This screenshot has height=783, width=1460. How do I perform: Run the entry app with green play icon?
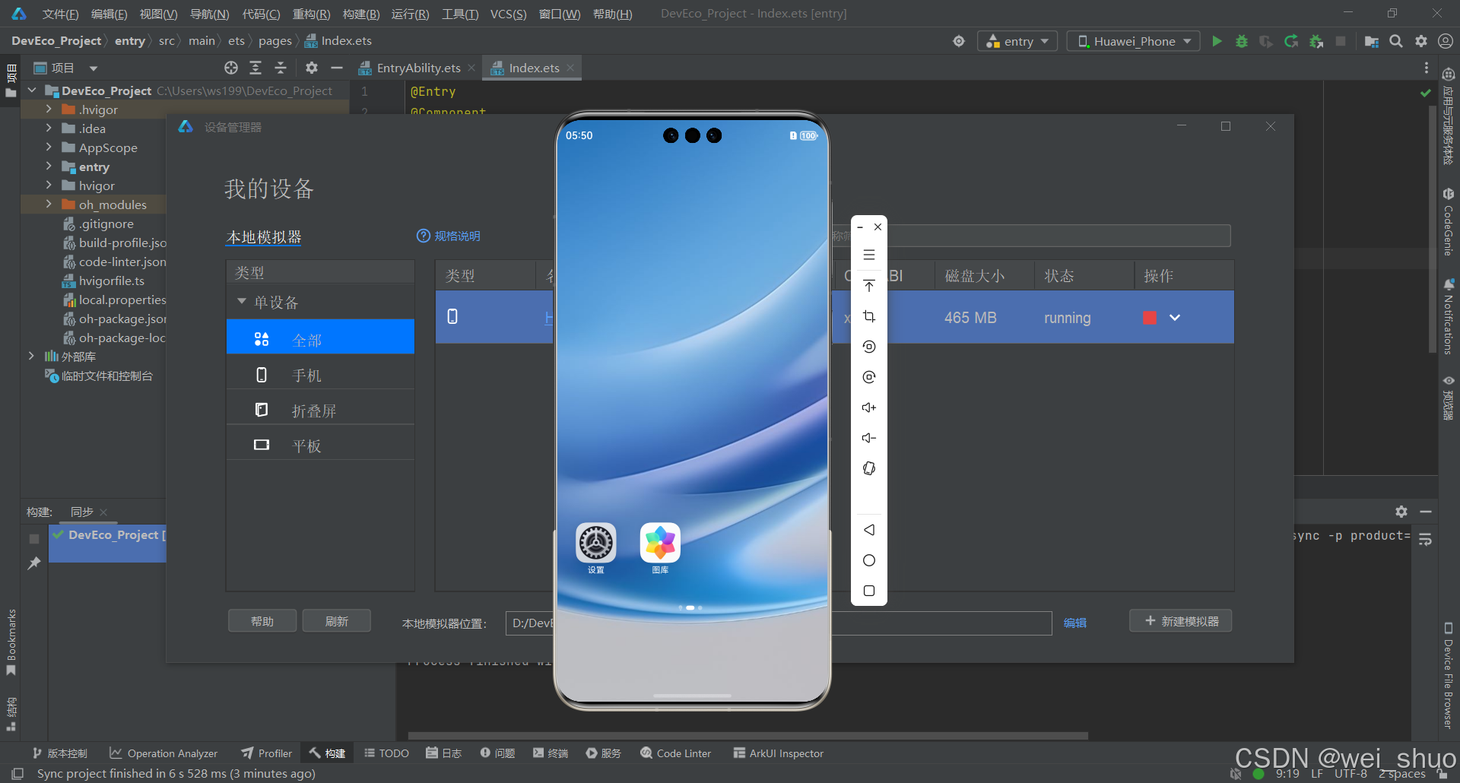1217,41
